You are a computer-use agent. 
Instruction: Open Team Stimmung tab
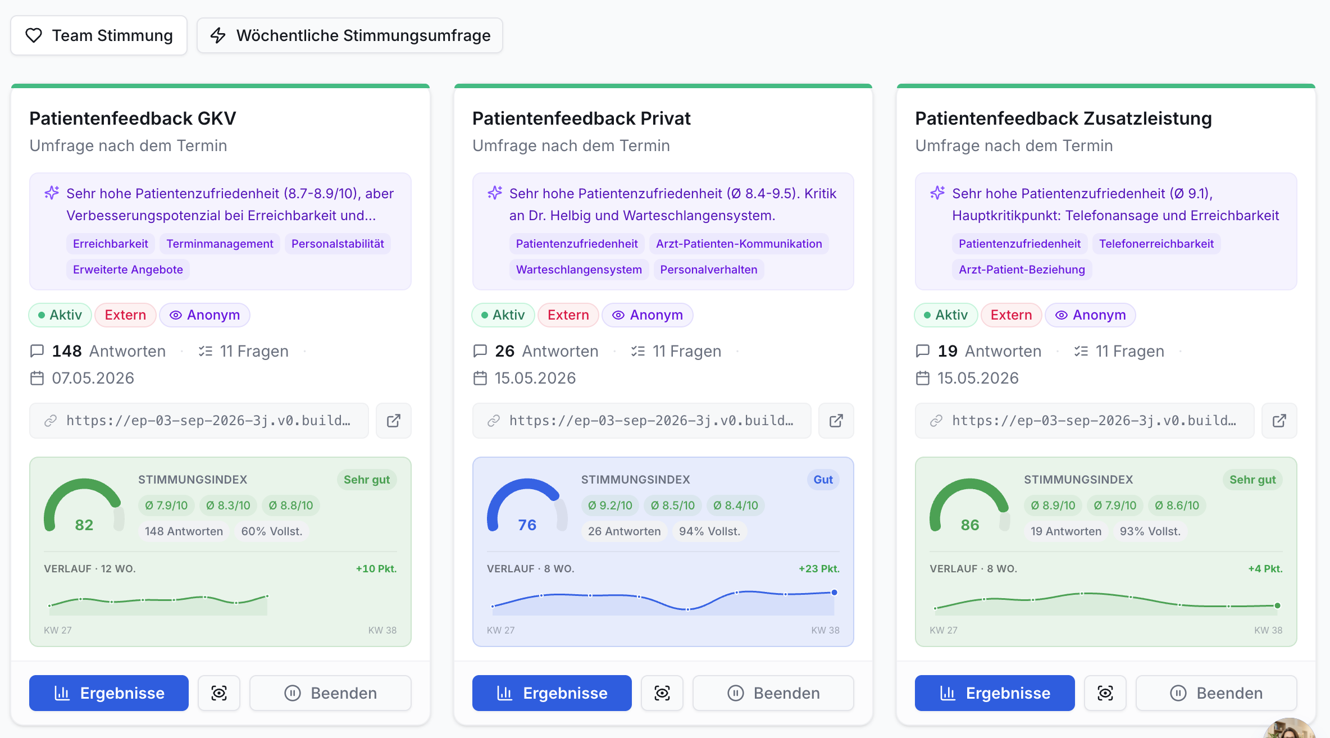click(x=99, y=35)
